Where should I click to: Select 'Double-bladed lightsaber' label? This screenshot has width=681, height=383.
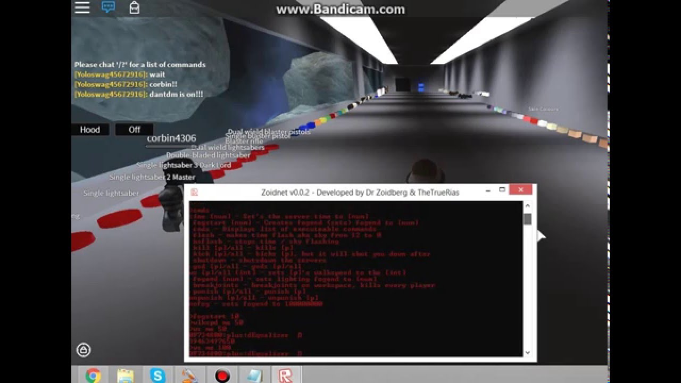[208, 155]
